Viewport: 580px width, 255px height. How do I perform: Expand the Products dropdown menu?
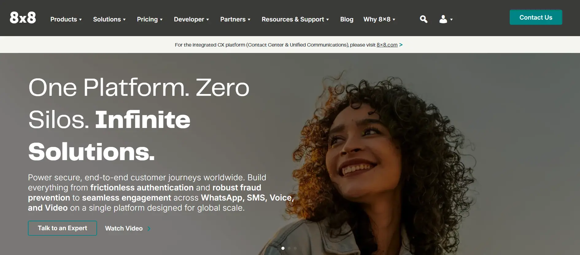[x=66, y=19]
